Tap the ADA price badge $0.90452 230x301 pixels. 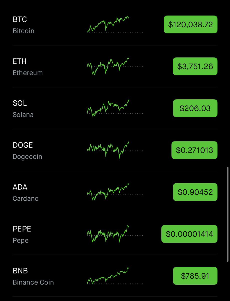point(195,192)
